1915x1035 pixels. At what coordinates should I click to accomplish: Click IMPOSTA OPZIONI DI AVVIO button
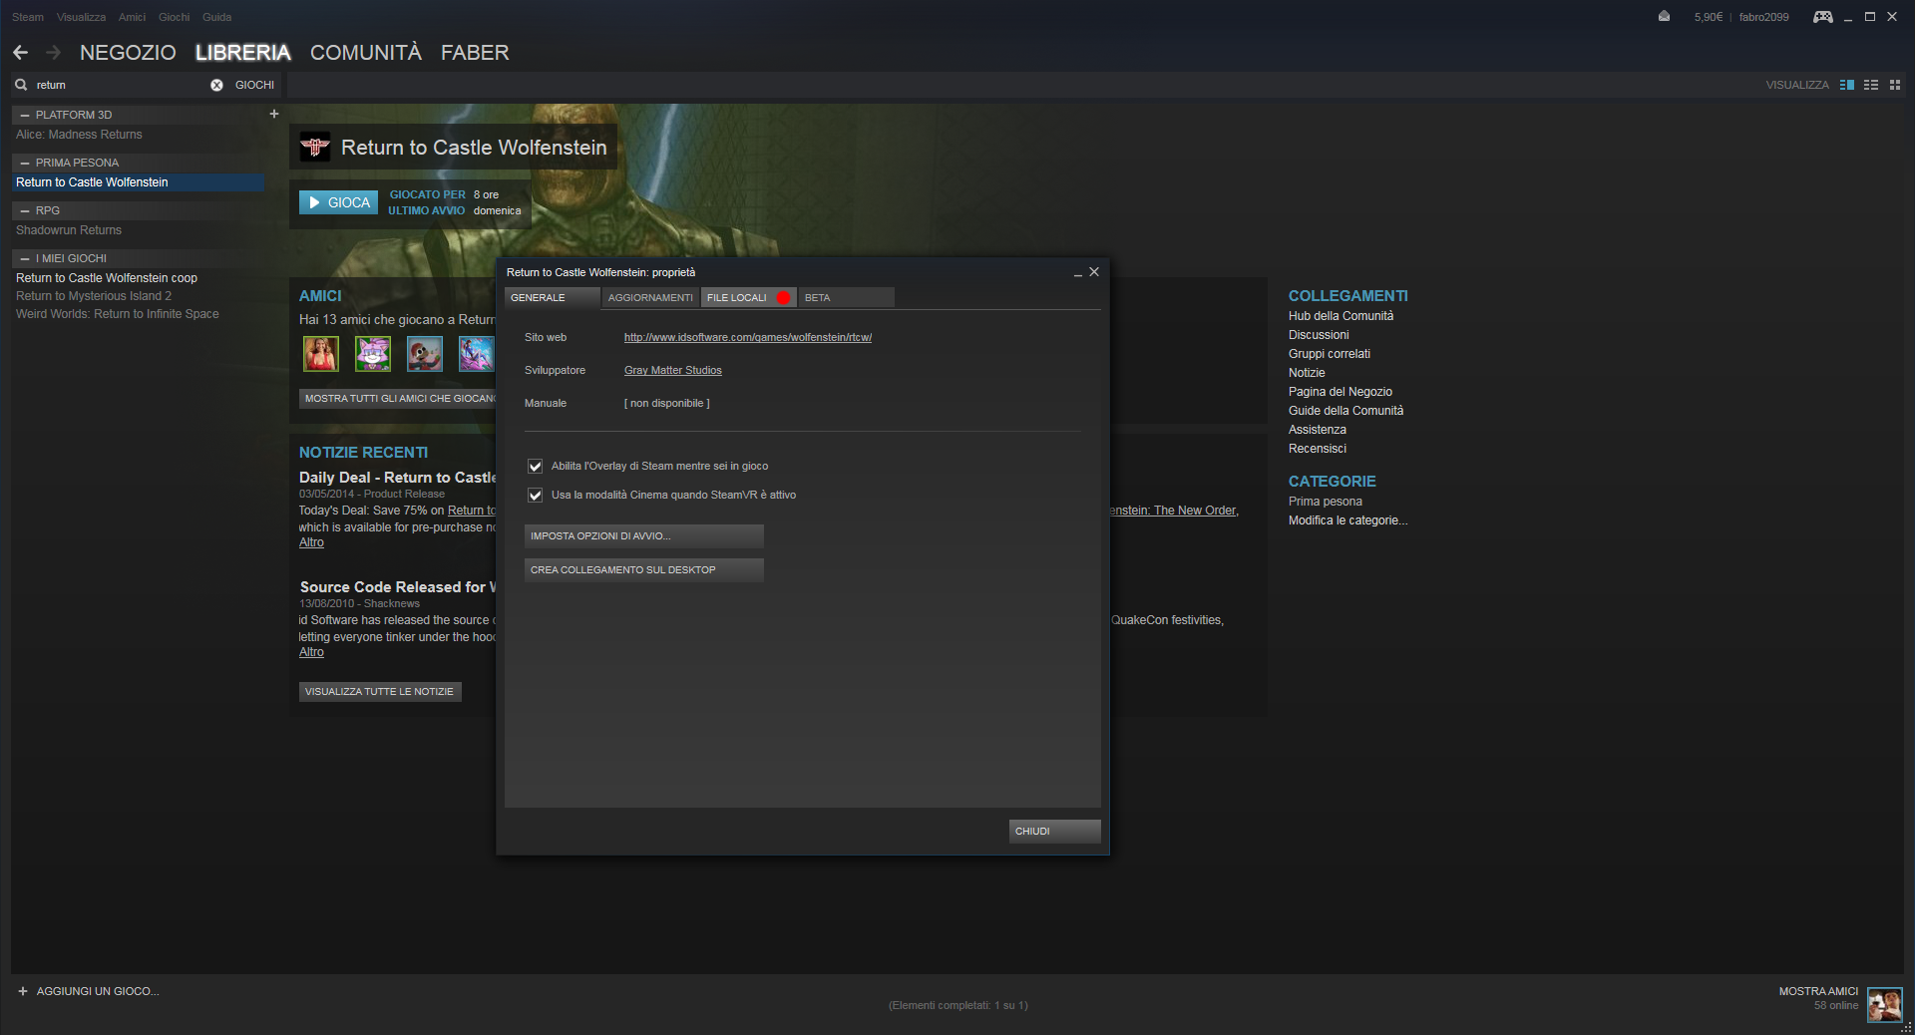click(644, 535)
